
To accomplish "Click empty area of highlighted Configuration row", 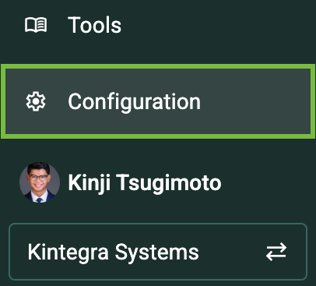I will (x=255, y=101).
